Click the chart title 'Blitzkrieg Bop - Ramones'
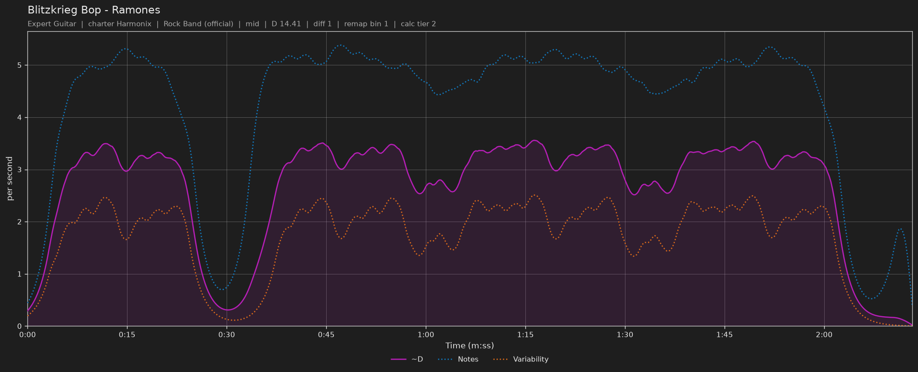This screenshot has height=372, width=918. (x=94, y=10)
